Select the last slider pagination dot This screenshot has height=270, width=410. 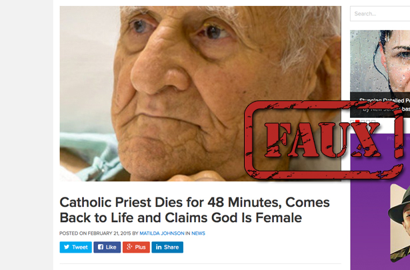pos(373,122)
